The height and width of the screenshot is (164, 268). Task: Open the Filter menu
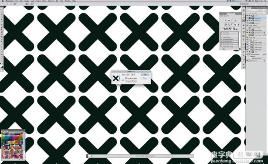(44, 1)
